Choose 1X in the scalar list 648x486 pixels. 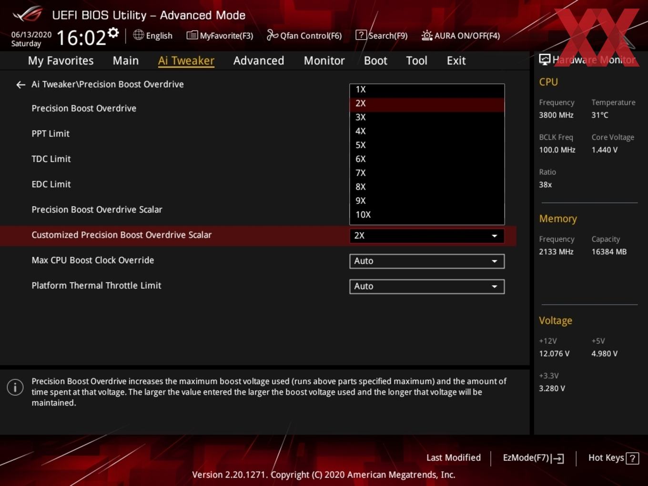coord(427,90)
